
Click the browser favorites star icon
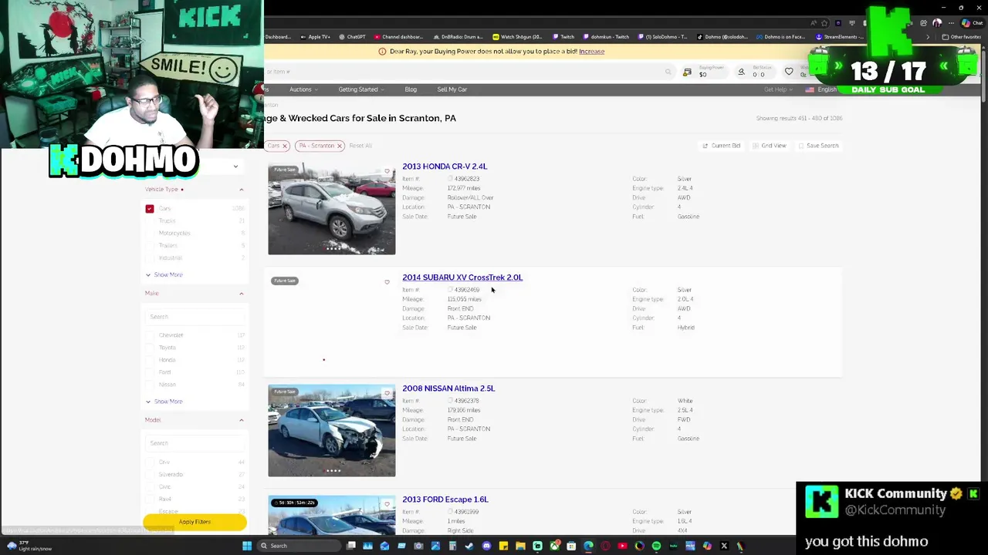[824, 23]
